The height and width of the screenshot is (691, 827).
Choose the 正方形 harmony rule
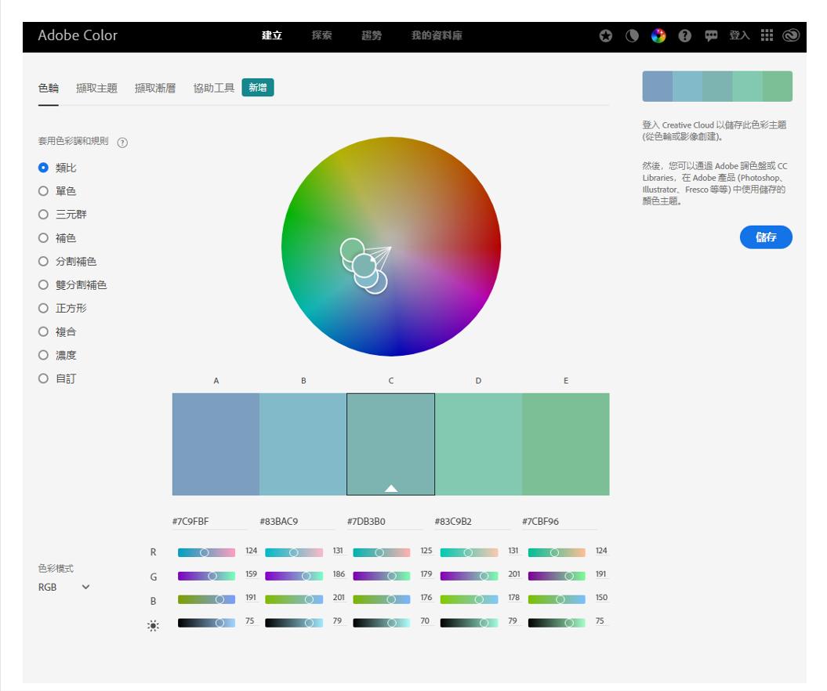click(44, 309)
